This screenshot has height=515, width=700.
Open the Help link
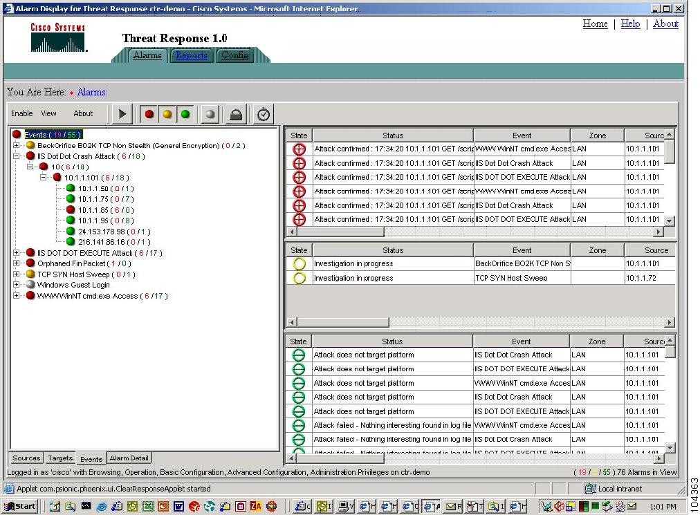[630, 24]
